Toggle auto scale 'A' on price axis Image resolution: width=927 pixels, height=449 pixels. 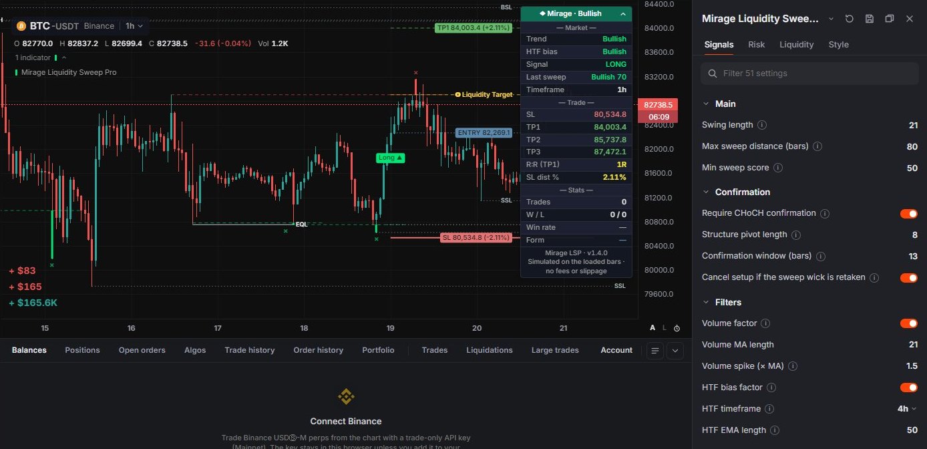tap(653, 328)
